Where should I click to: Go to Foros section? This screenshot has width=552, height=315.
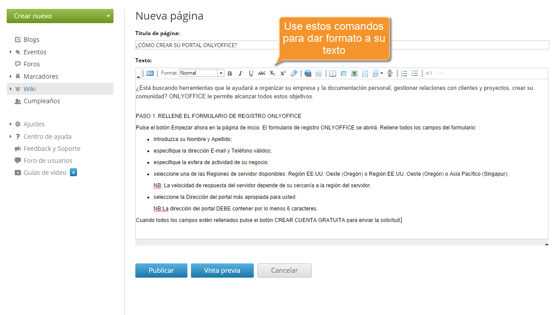32,64
